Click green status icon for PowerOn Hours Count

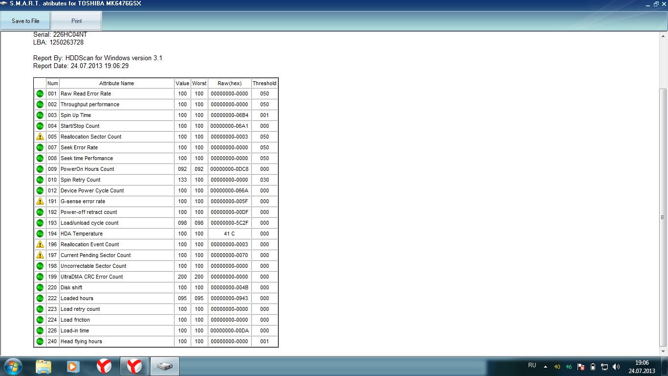[40, 169]
